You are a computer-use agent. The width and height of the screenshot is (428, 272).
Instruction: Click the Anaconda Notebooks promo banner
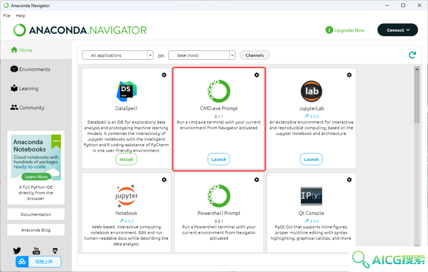(36, 157)
